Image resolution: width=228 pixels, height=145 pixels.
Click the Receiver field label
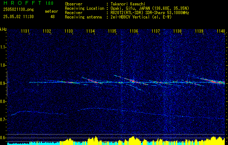tap(74, 13)
